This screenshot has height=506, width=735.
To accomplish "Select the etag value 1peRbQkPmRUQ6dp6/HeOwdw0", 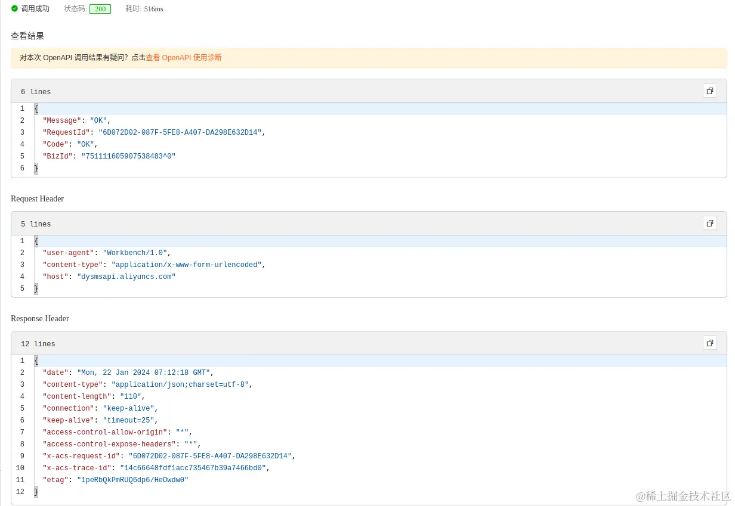I will [x=132, y=480].
